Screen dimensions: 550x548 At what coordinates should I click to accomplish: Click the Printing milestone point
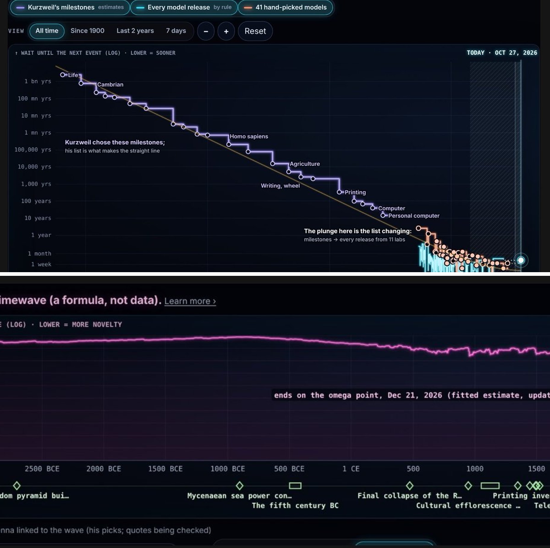point(340,192)
